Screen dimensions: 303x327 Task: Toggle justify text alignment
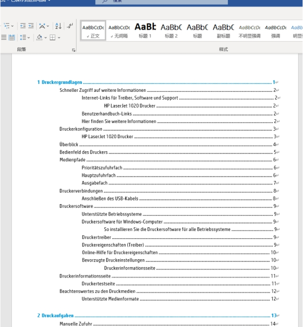[x=3, y=38]
